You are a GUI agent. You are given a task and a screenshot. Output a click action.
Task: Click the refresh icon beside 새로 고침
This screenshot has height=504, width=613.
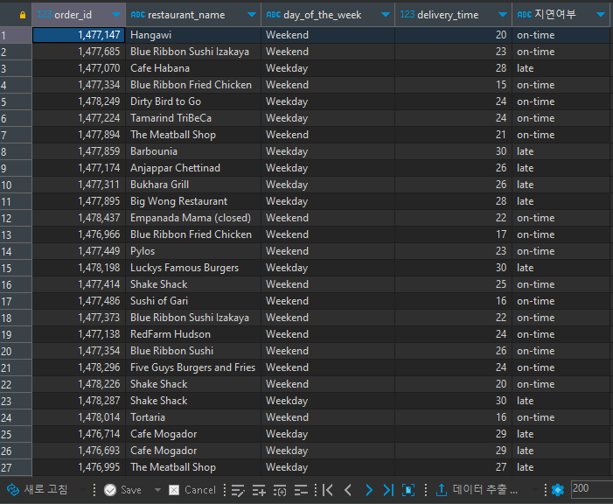[13, 489]
